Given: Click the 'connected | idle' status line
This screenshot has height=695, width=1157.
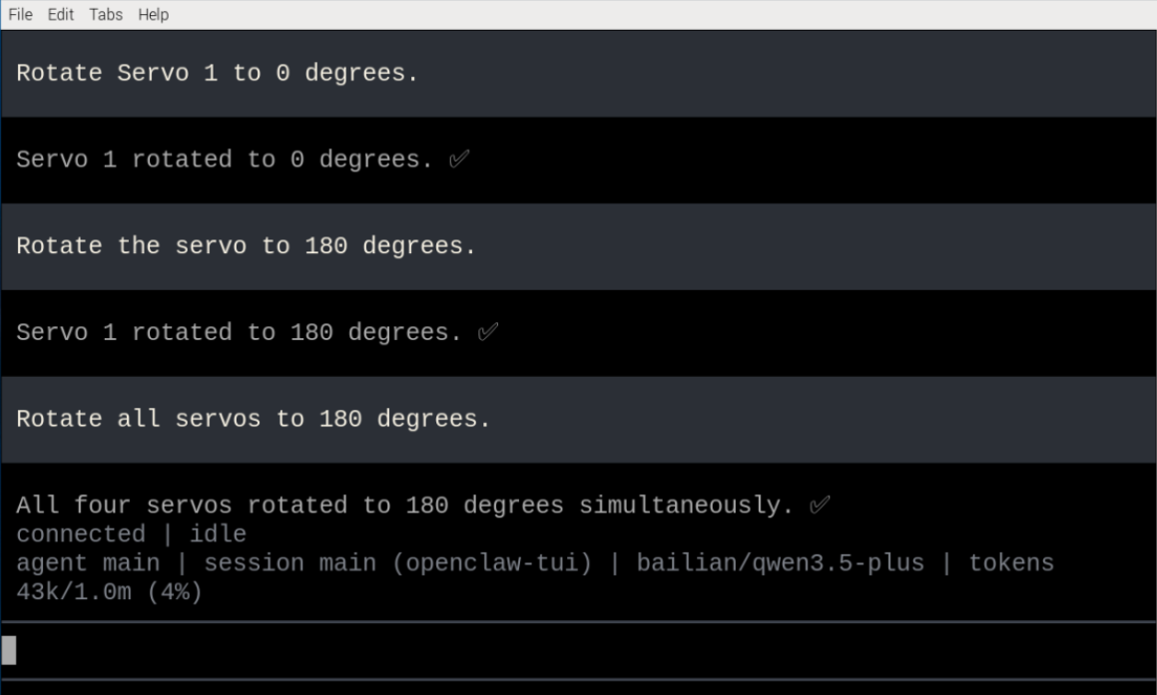Looking at the screenshot, I should click(132, 533).
